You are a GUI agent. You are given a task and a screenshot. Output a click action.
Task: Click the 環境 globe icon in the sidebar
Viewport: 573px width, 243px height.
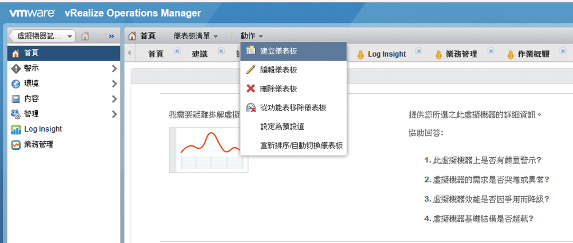(15, 83)
